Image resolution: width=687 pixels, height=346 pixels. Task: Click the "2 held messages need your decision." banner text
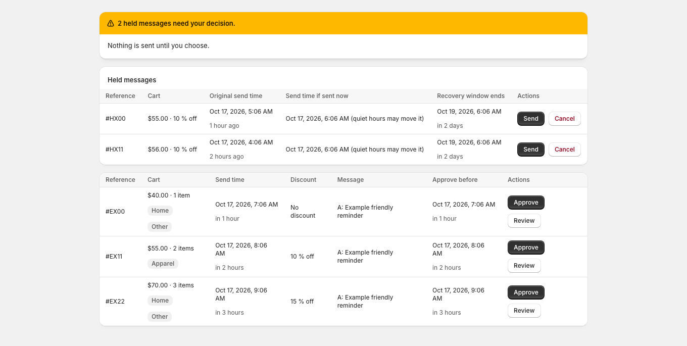tap(176, 23)
